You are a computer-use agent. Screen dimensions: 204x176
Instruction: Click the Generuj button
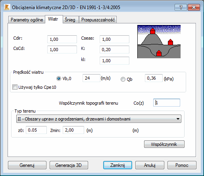(x=27, y=165)
